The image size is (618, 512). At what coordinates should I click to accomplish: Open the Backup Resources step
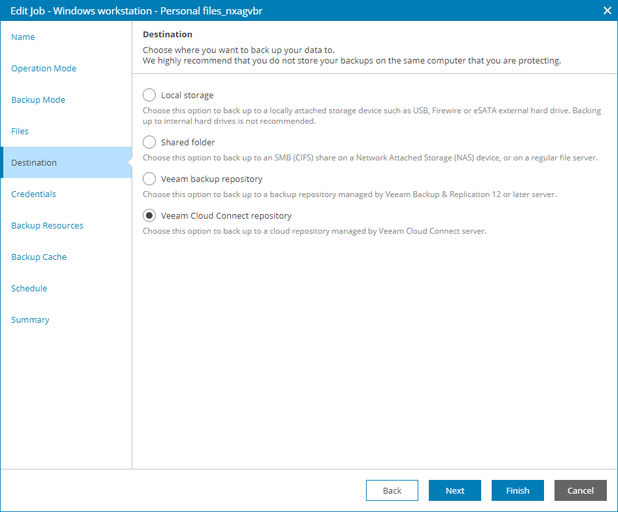[x=47, y=225]
